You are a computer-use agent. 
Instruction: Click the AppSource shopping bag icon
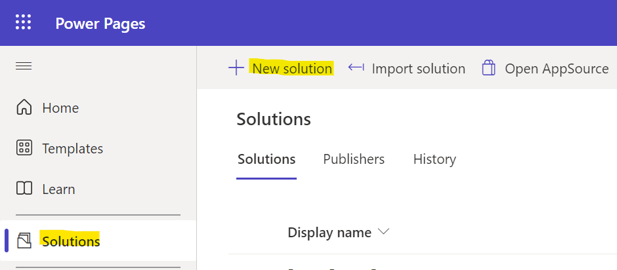click(488, 67)
